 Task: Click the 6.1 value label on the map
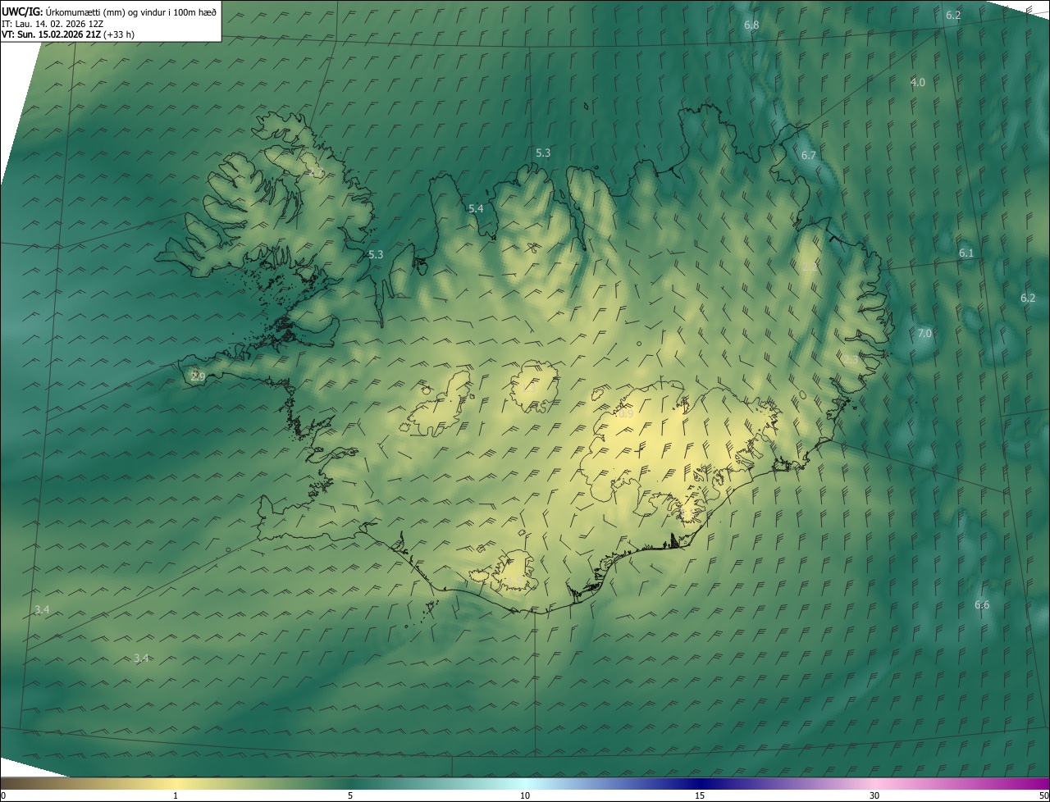click(x=966, y=253)
